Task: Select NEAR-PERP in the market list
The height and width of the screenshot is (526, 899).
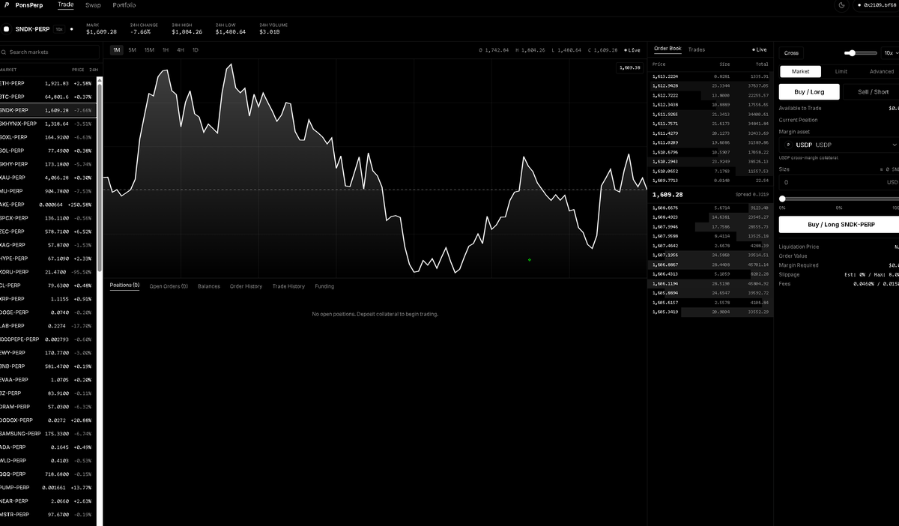Action: pos(48,501)
